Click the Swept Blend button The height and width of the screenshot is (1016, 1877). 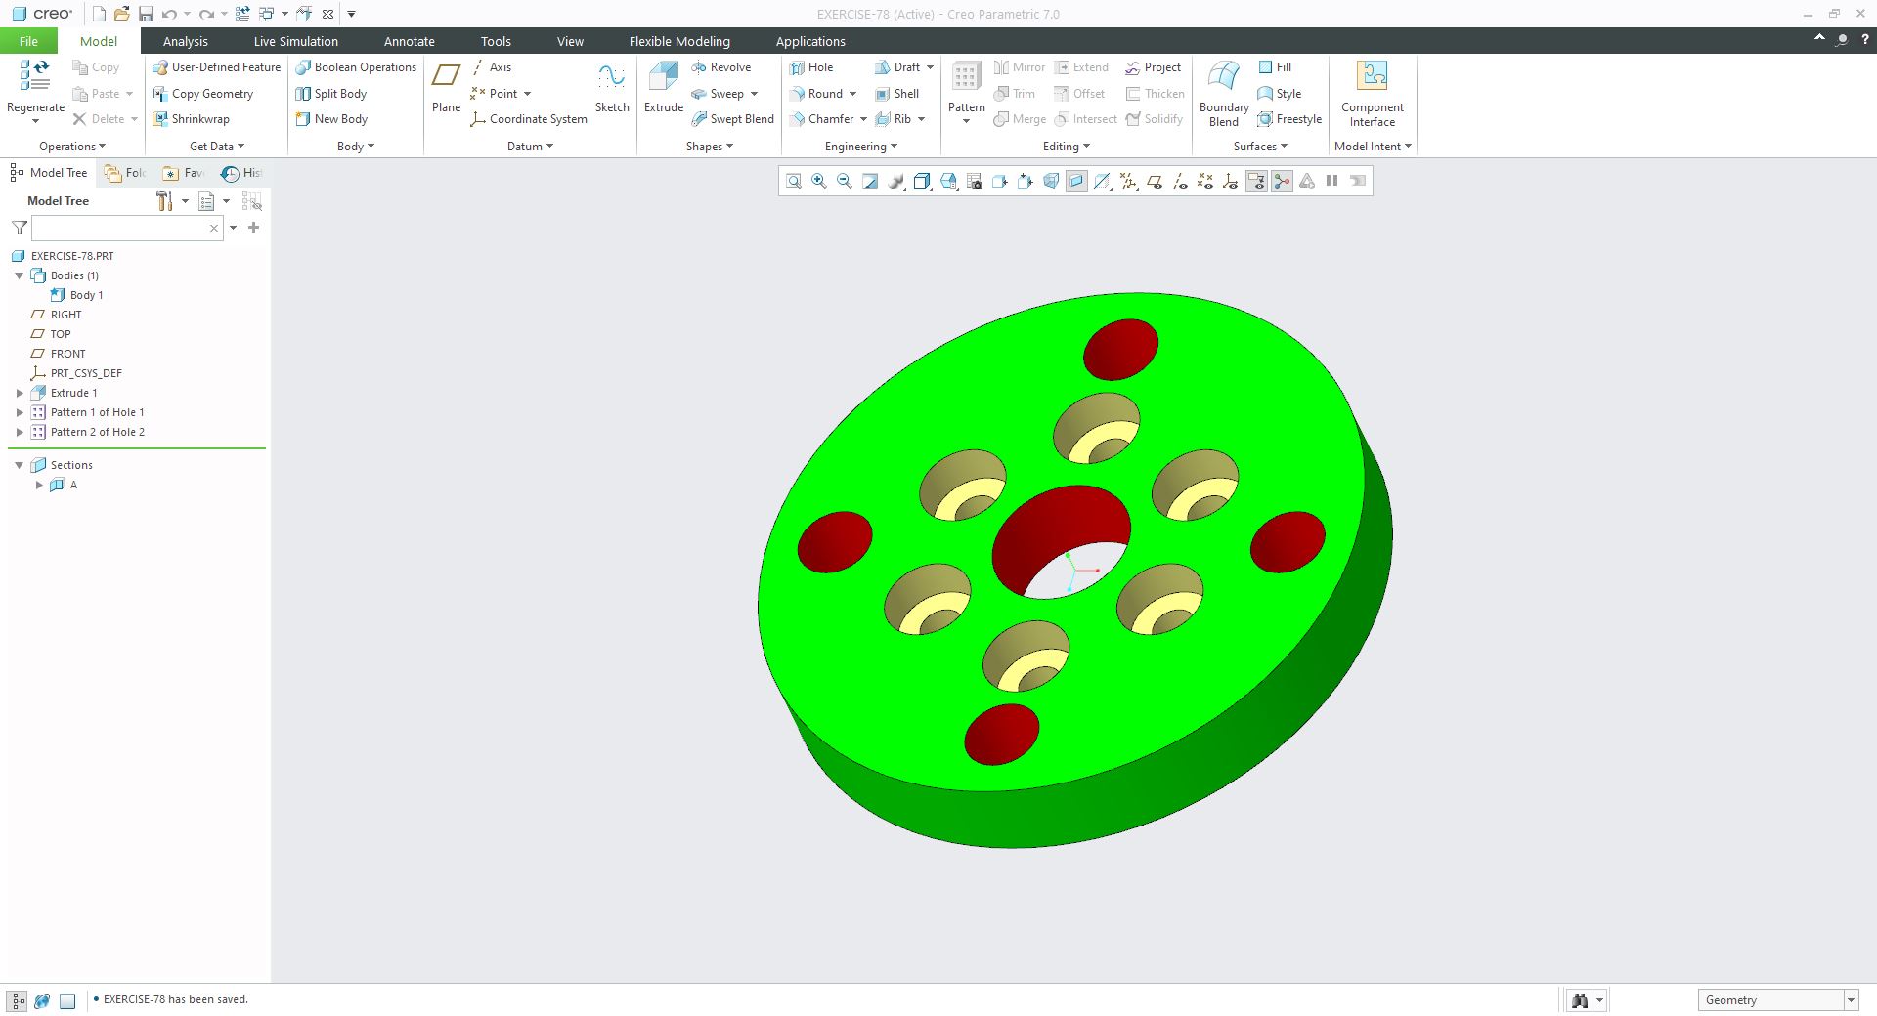(732, 119)
